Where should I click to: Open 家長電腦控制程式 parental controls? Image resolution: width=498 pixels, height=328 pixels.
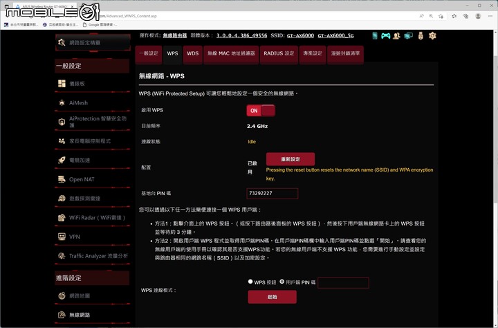coord(93,140)
